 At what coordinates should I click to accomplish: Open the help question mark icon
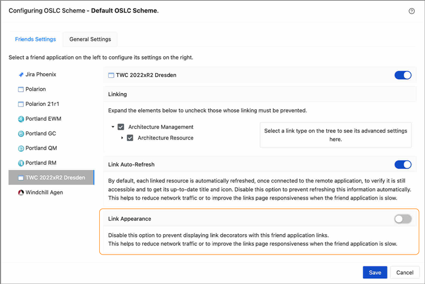click(411, 11)
